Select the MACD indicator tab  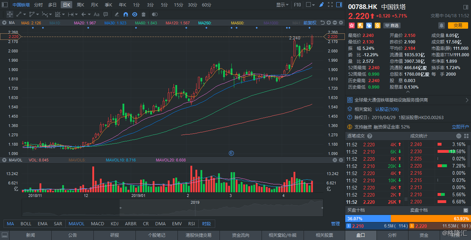[97, 224]
